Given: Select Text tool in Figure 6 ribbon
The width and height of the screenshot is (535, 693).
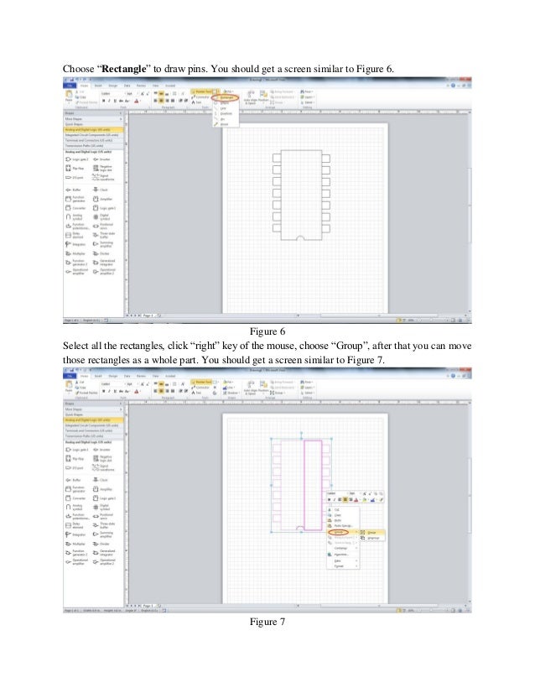Looking at the screenshot, I should tap(196, 102).
